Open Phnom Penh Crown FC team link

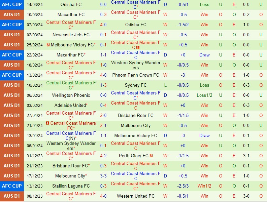point(136,75)
